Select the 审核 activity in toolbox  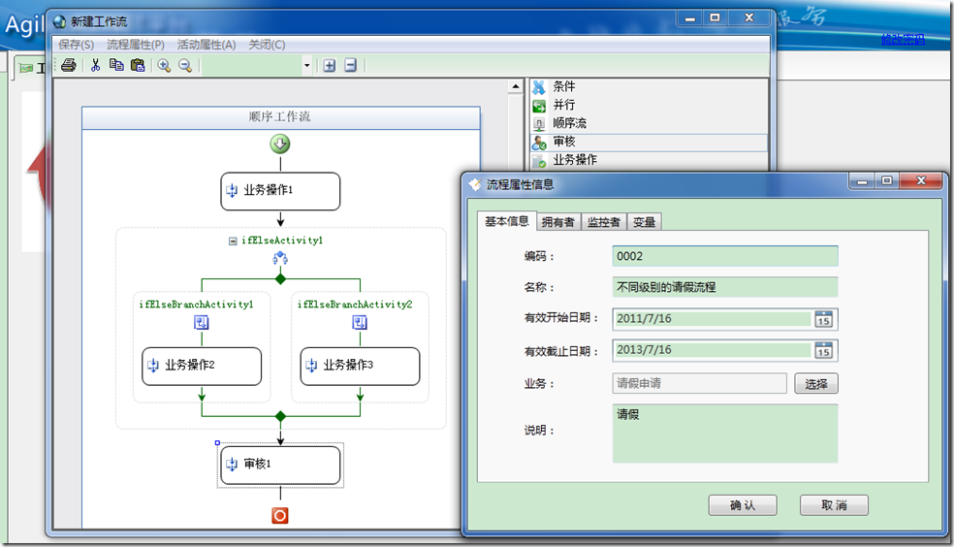649,142
